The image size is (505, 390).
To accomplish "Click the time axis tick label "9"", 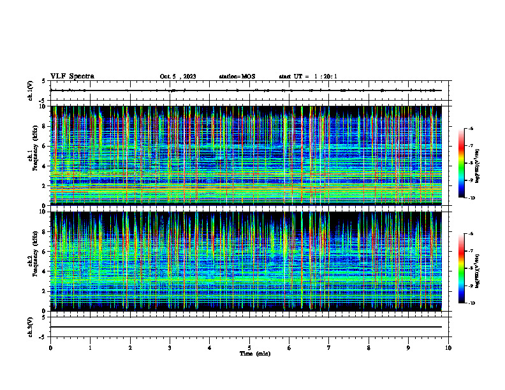I will point(408,348).
